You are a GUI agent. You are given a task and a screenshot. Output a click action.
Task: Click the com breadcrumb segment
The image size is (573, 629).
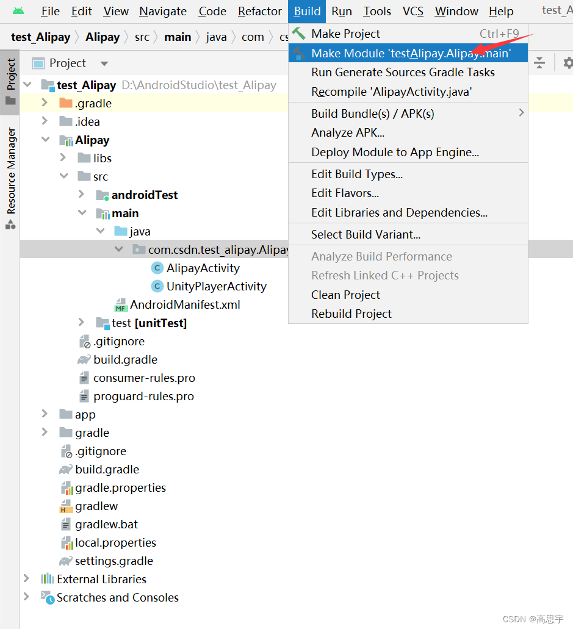[253, 37]
